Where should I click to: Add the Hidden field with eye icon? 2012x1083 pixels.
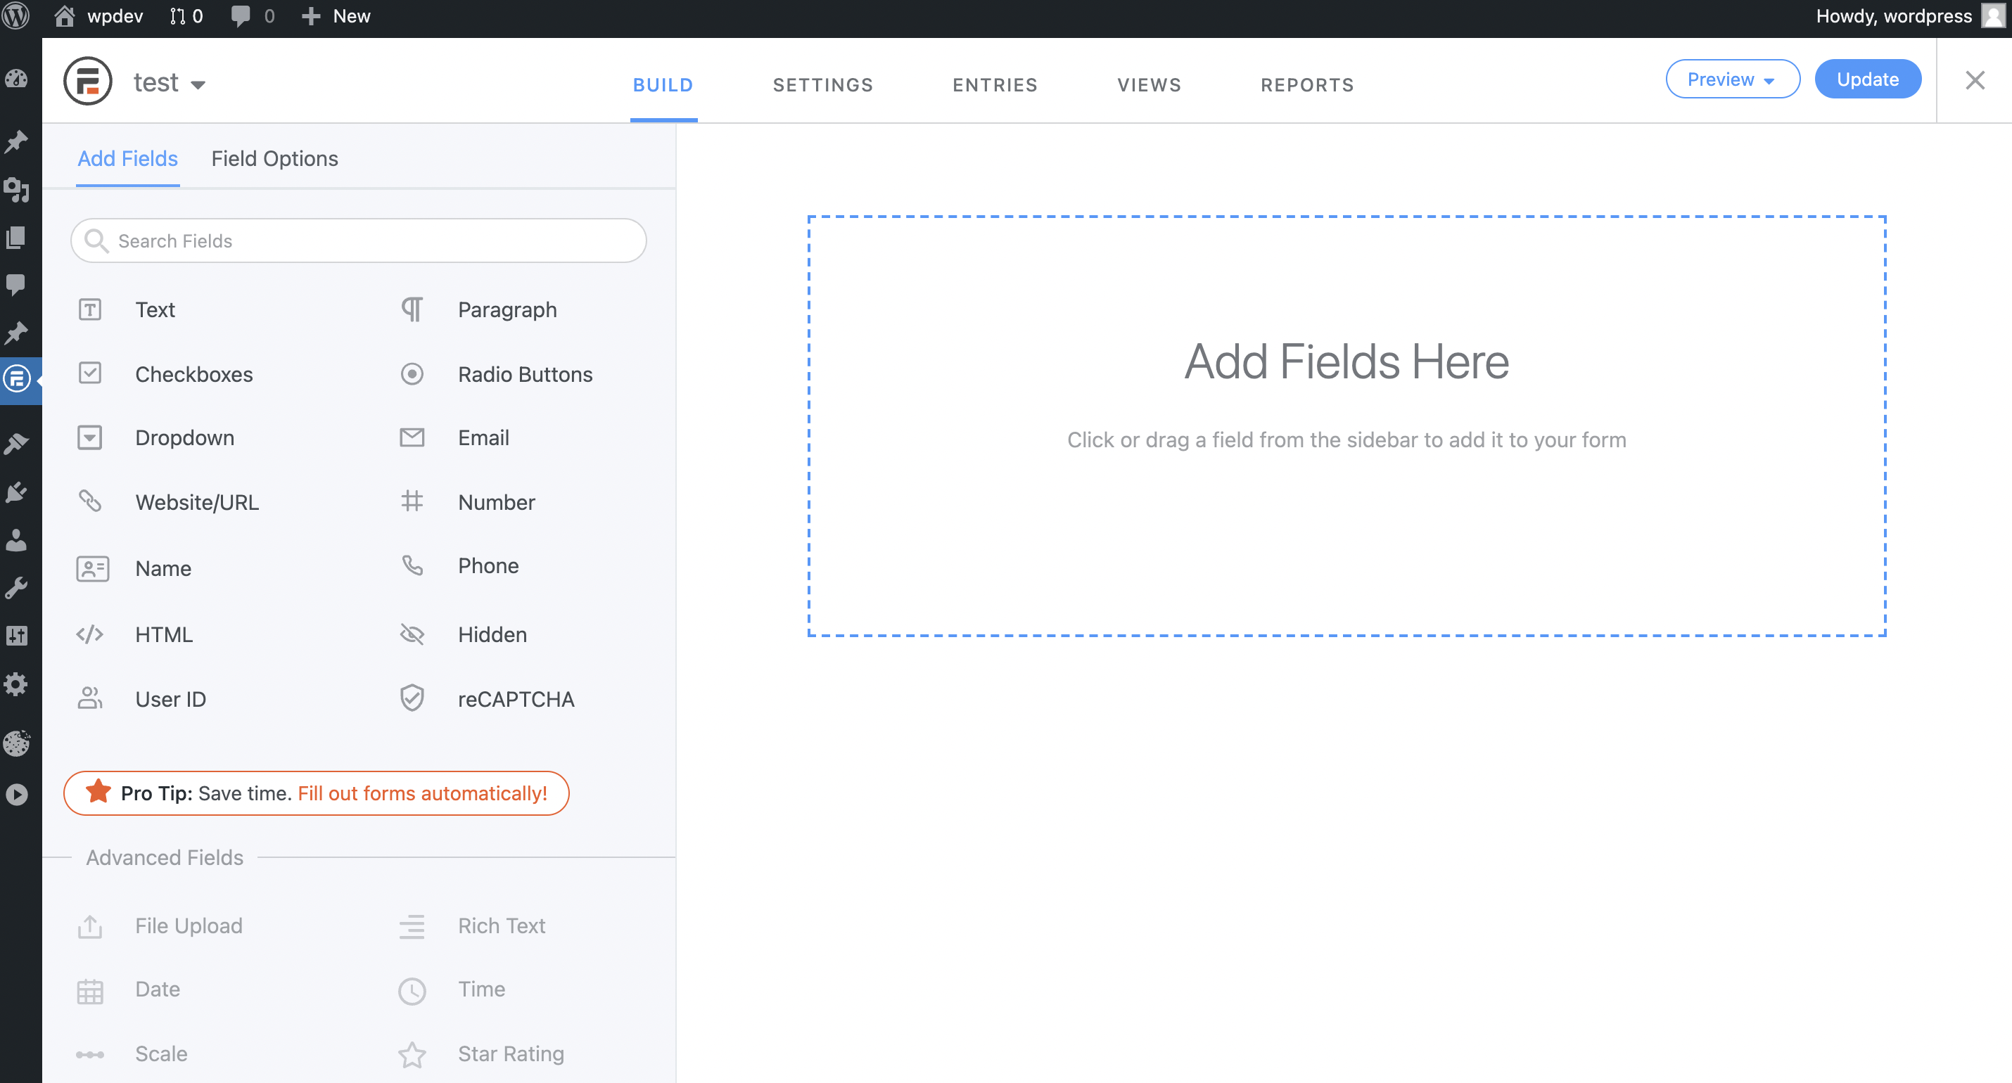coord(412,634)
